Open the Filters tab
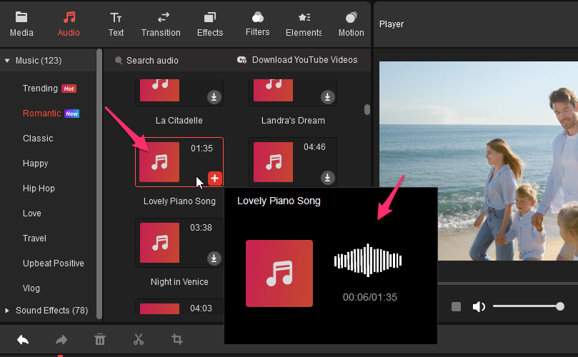 tap(257, 24)
